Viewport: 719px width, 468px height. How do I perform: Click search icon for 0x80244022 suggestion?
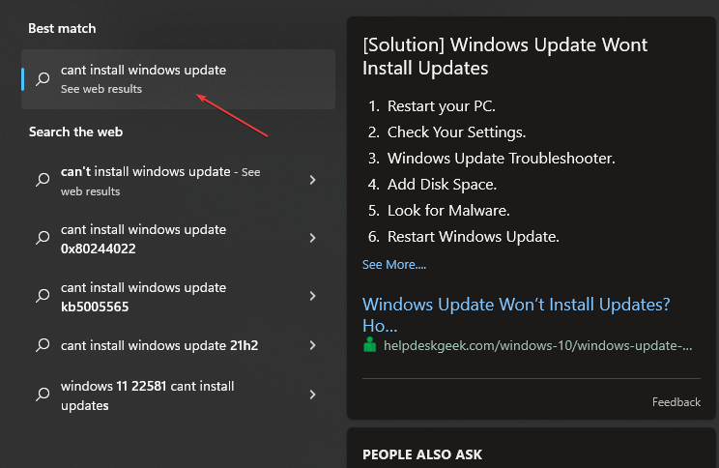click(43, 238)
